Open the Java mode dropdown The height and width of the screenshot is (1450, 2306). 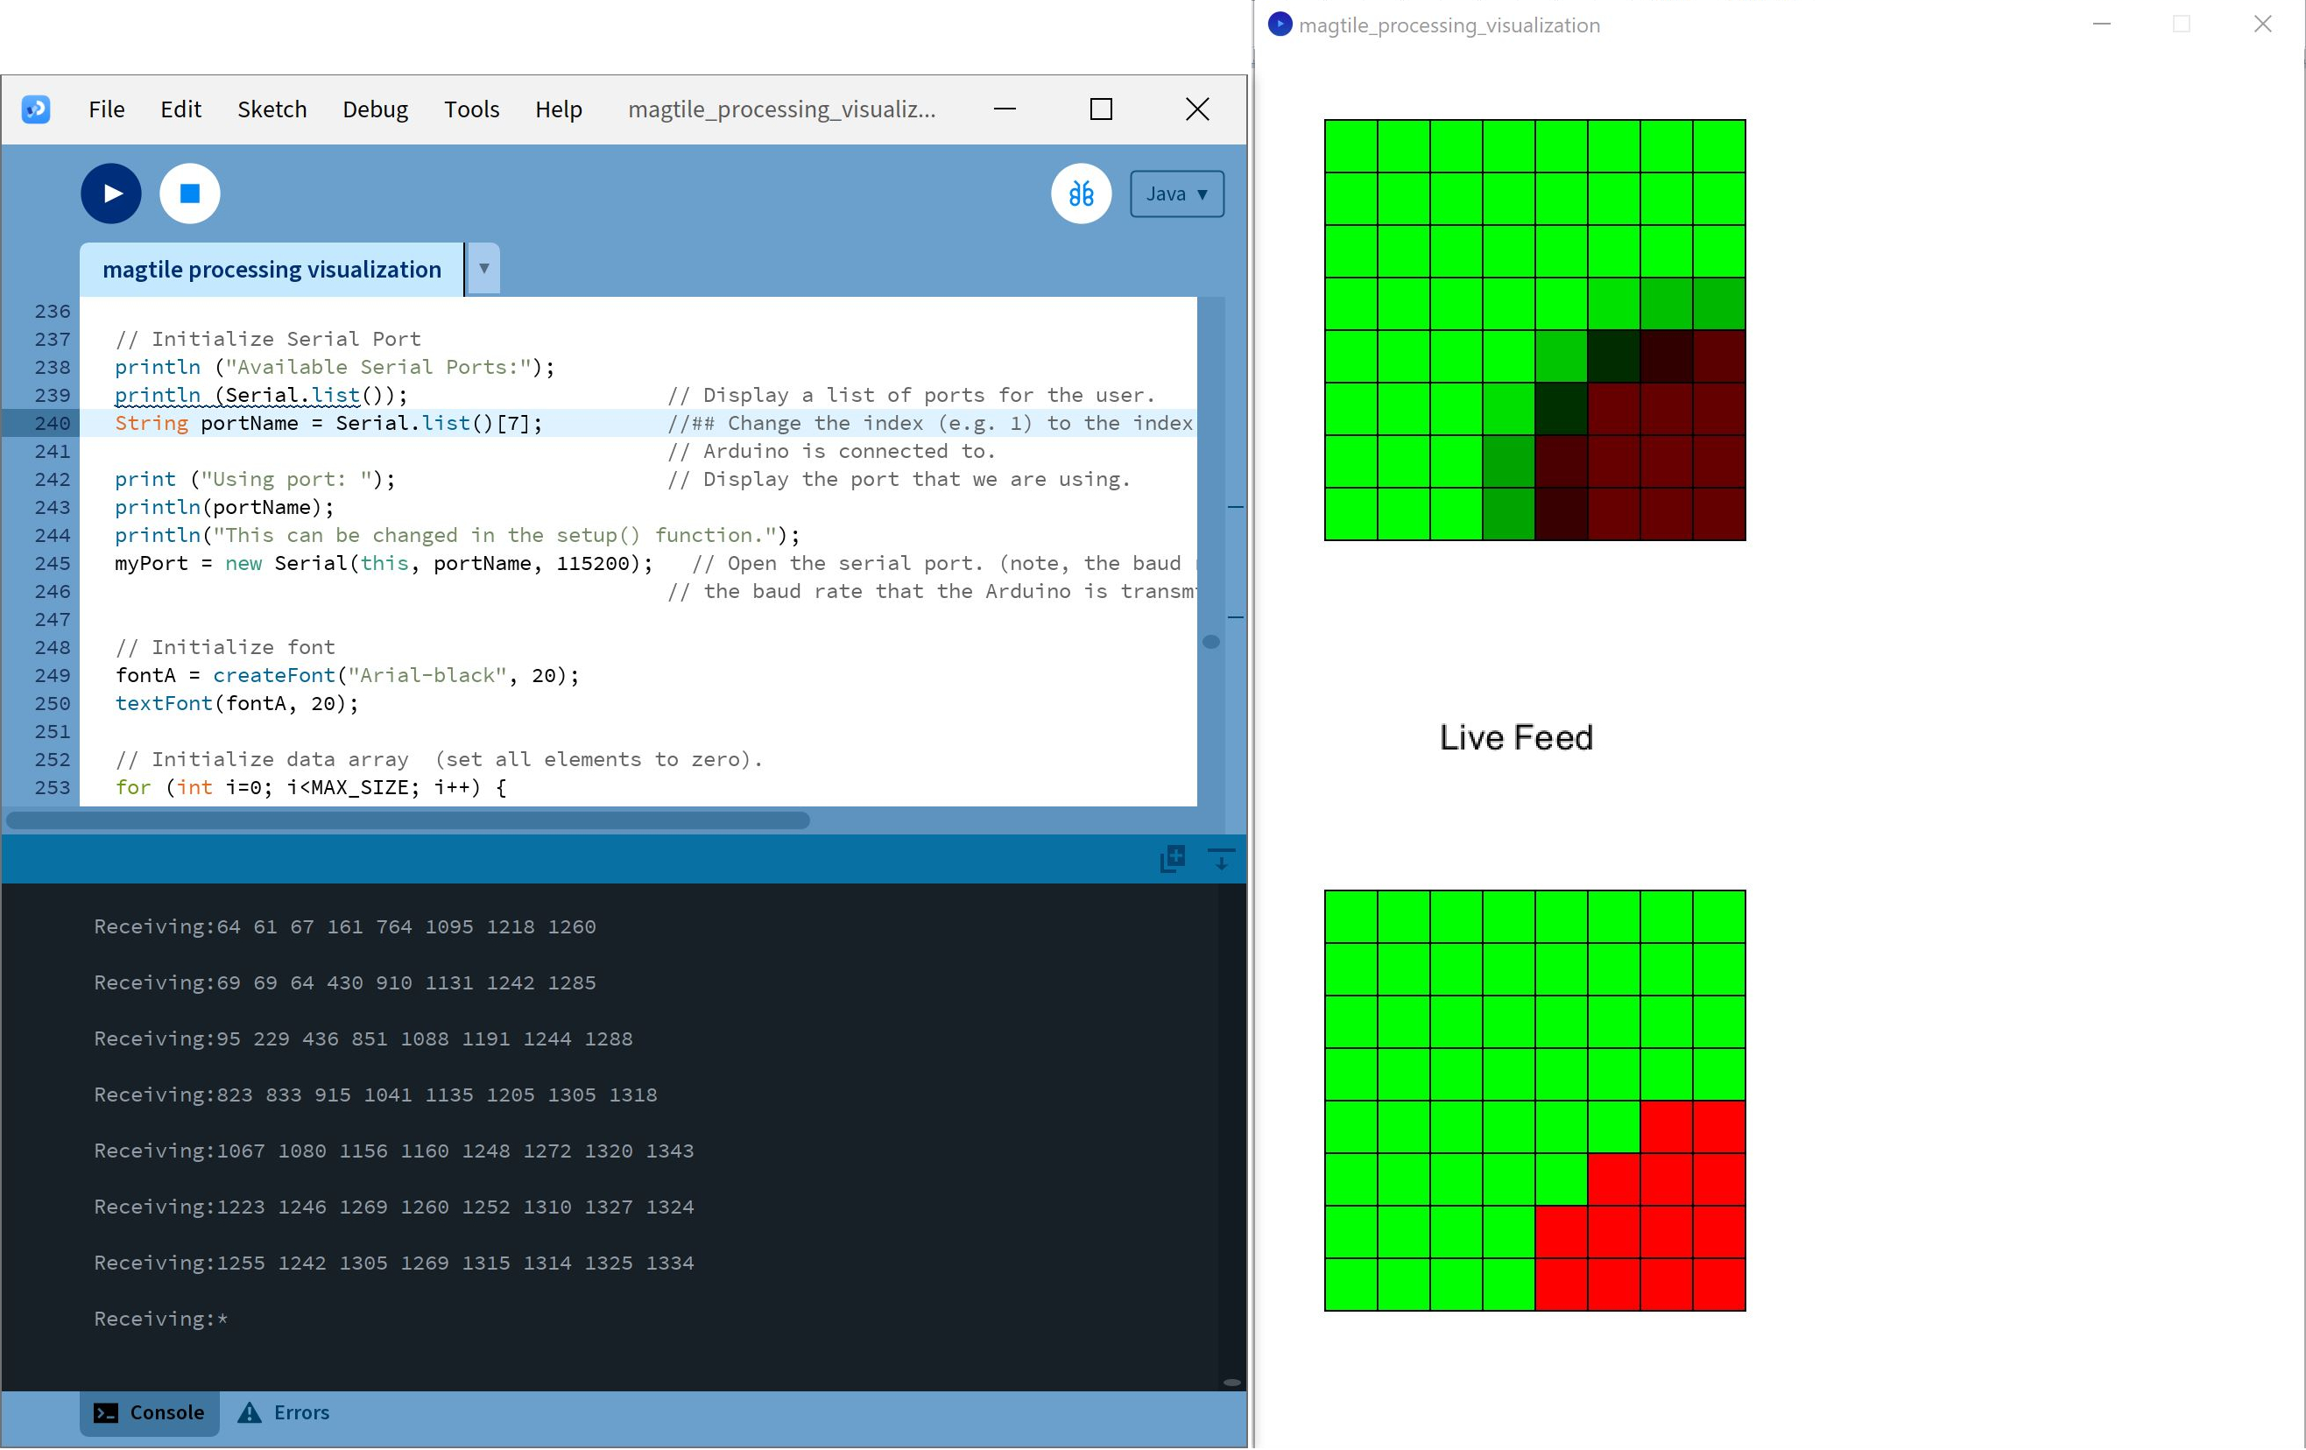click(x=1176, y=194)
